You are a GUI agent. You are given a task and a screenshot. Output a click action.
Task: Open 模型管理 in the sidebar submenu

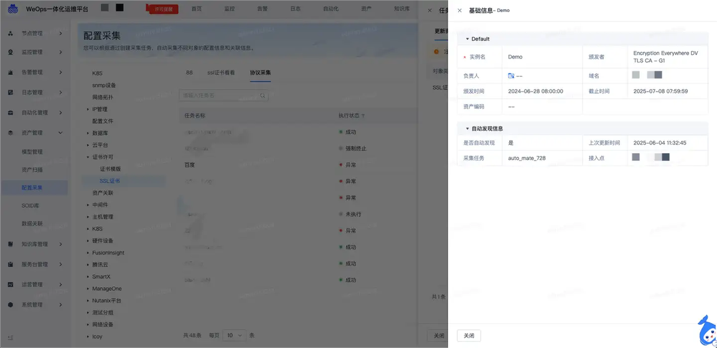[x=32, y=152]
